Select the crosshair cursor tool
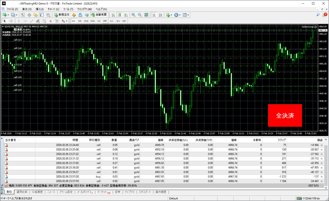329x201 pixels. pyautogui.click(x=12, y=21)
